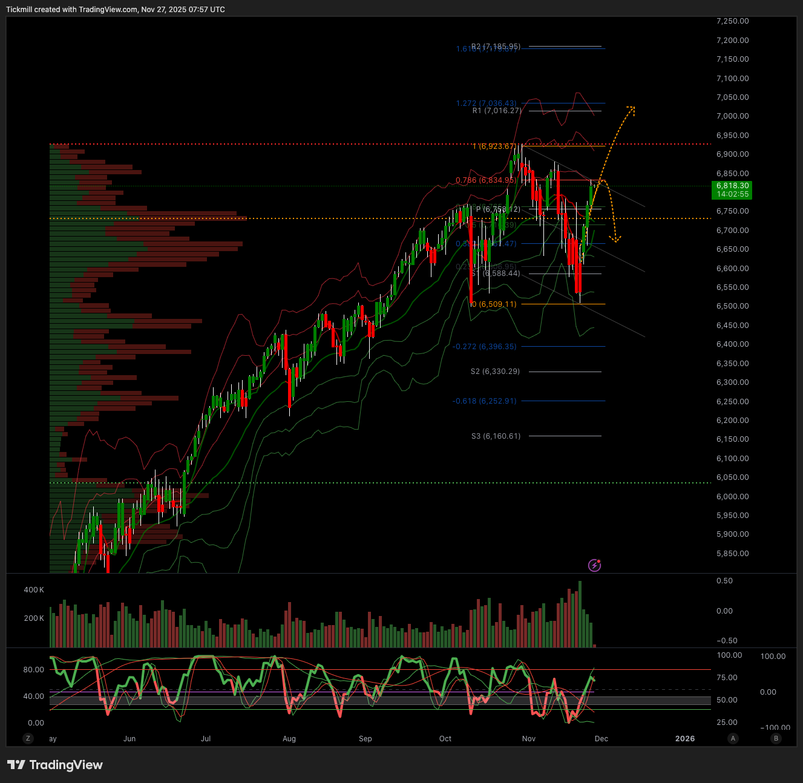Click the Z timezone button on time axis
Viewport: 803px width, 783px height.
pos(28,738)
